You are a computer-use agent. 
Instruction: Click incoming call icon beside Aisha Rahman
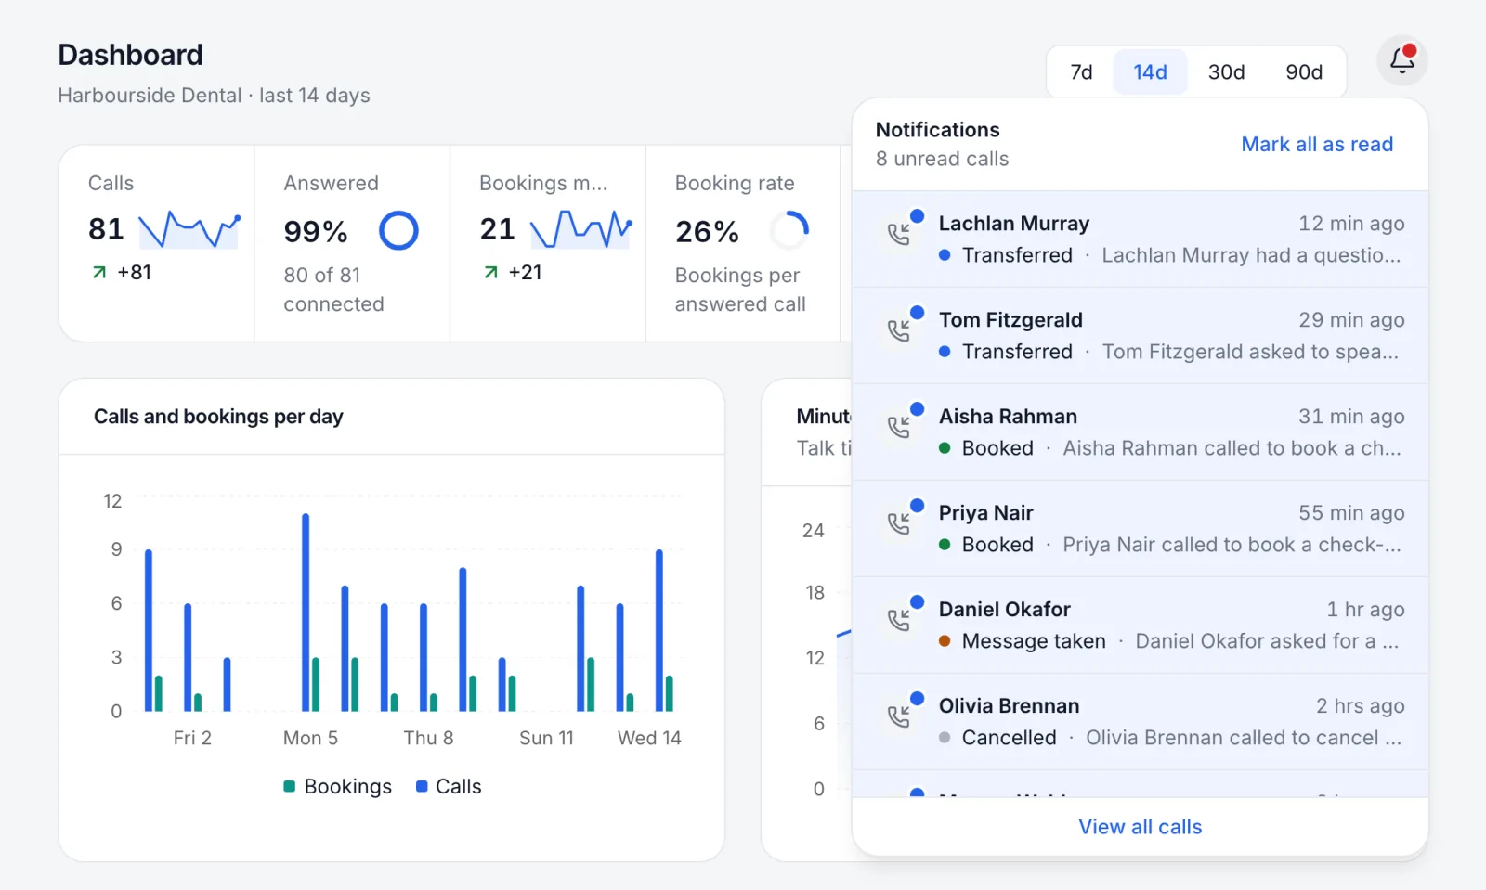[898, 428]
